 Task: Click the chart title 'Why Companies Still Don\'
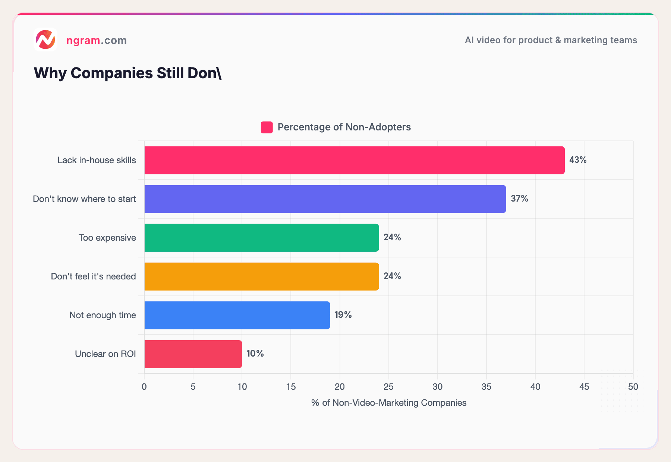(127, 73)
